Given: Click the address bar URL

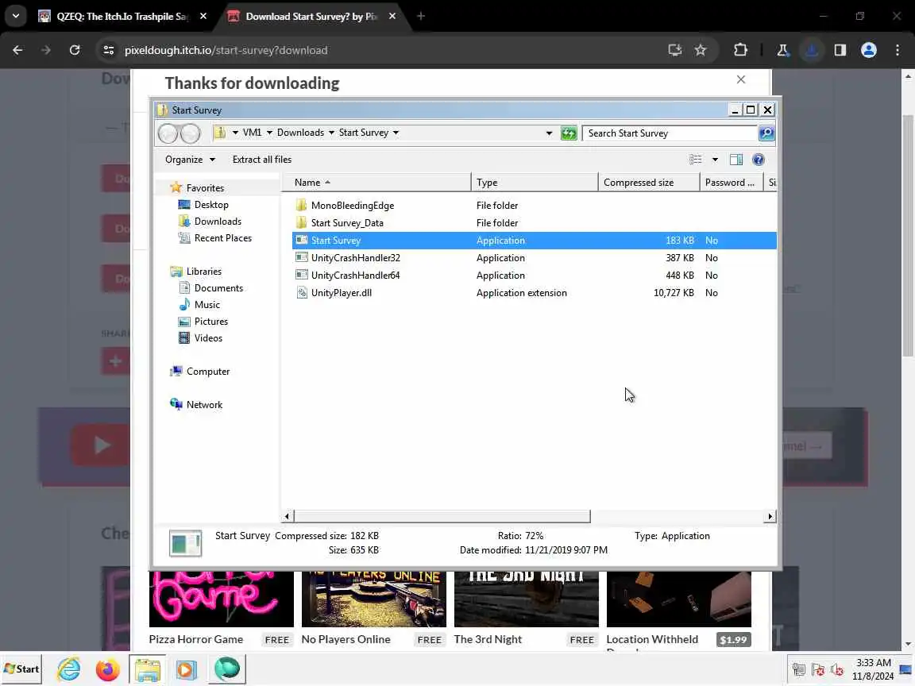Looking at the screenshot, I should coord(226,50).
